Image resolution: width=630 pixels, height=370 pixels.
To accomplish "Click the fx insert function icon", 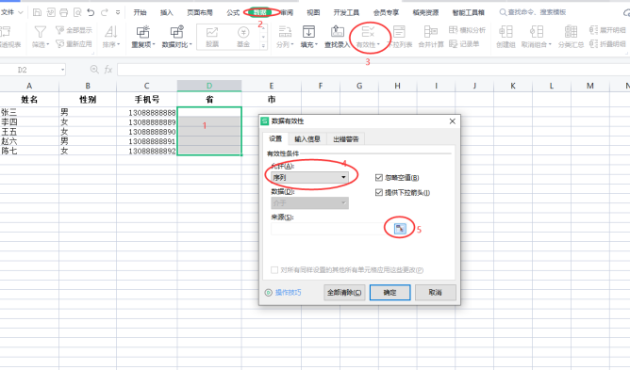I will point(108,70).
